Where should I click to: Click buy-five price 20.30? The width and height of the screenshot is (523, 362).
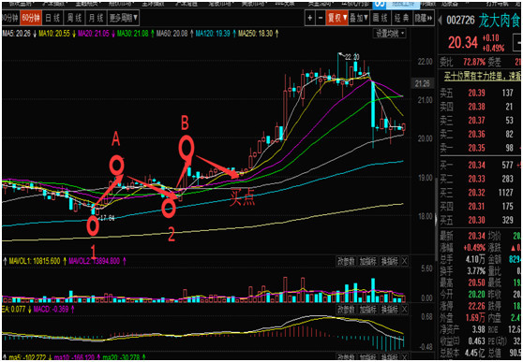477,221
